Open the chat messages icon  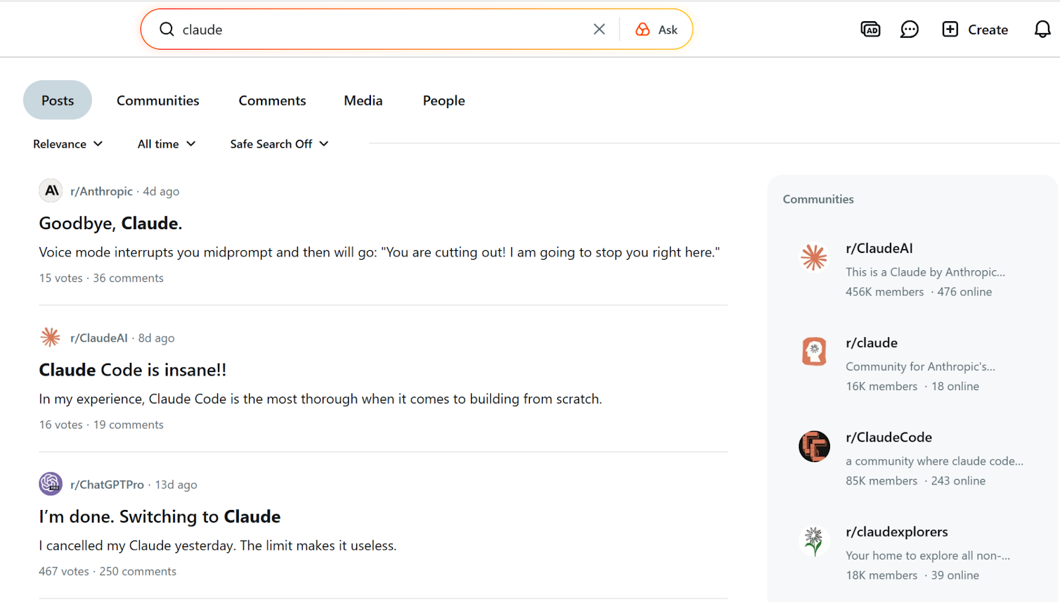click(x=909, y=29)
